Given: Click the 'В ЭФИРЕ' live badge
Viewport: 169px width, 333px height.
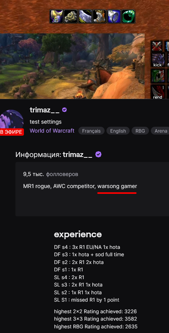Looking at the screenshot, I should [x=12, y=132].
